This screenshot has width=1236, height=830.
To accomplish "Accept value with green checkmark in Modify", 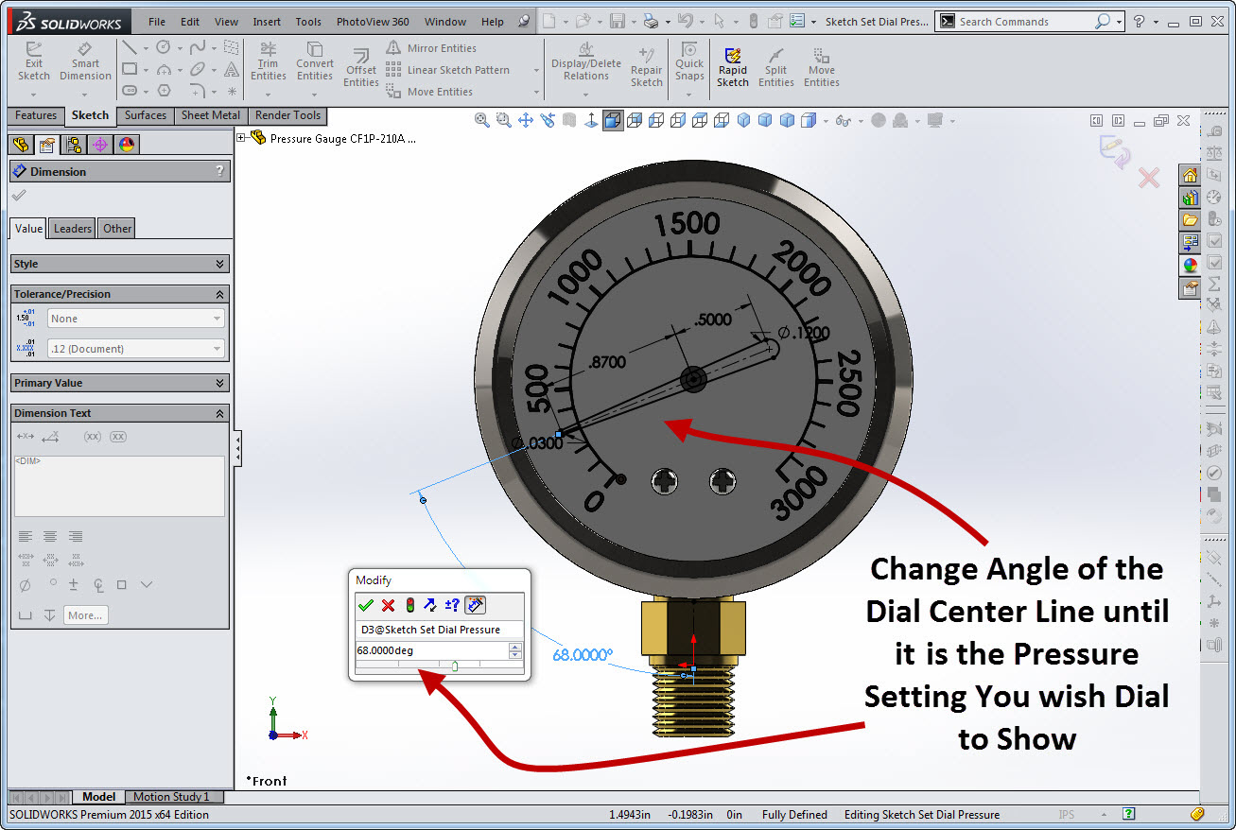I will (x=366, y=605).
